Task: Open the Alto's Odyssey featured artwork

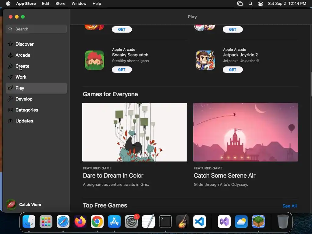Action: click(245, 132)
